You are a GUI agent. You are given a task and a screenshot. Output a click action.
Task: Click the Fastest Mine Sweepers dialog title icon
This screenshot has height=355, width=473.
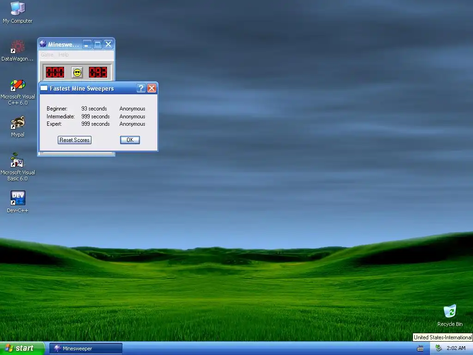click(44, 88)
